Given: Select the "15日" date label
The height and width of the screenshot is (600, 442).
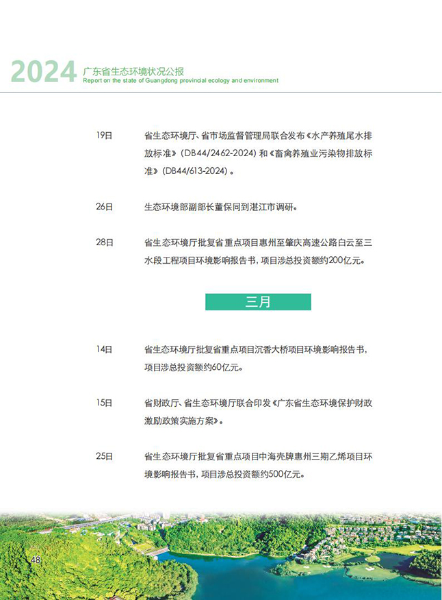Looking at the screenshot, I should pyautogui.click(x=104, y=403).
